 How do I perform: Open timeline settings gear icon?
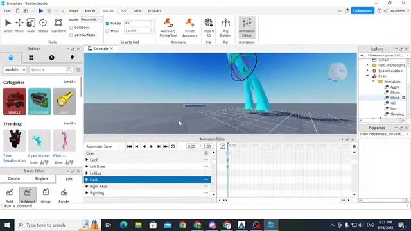pyautogui.click(x=354, y=146)
